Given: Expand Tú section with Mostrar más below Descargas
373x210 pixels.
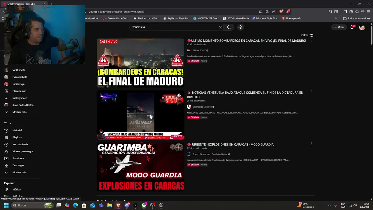Looking at the screenshot, I should tap(20, 172).
